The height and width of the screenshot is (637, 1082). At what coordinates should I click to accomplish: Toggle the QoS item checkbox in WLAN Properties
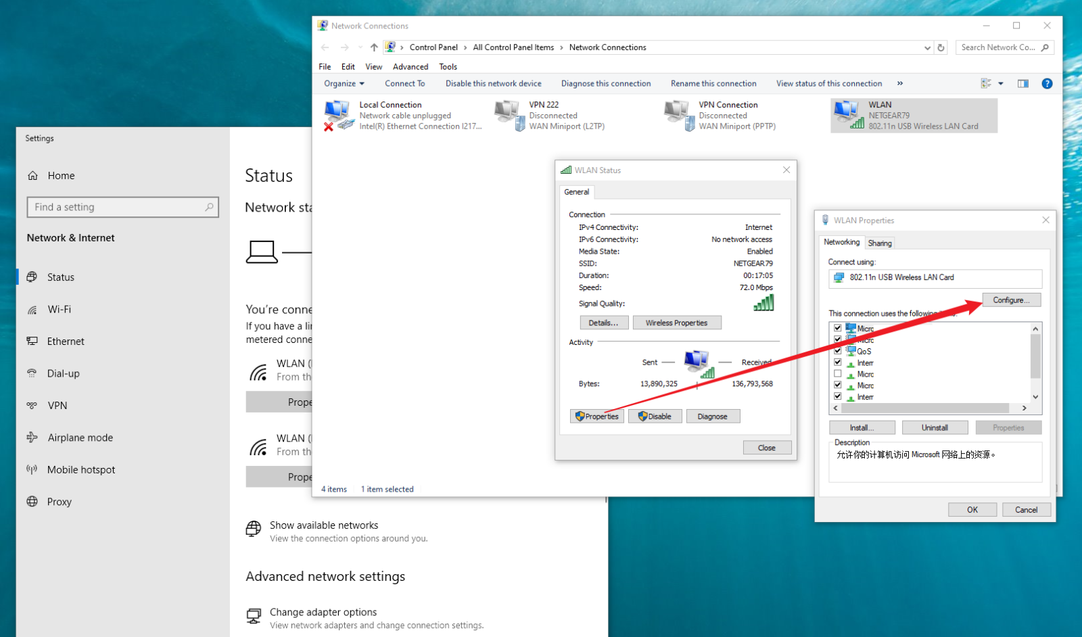[x=838, y=351]
